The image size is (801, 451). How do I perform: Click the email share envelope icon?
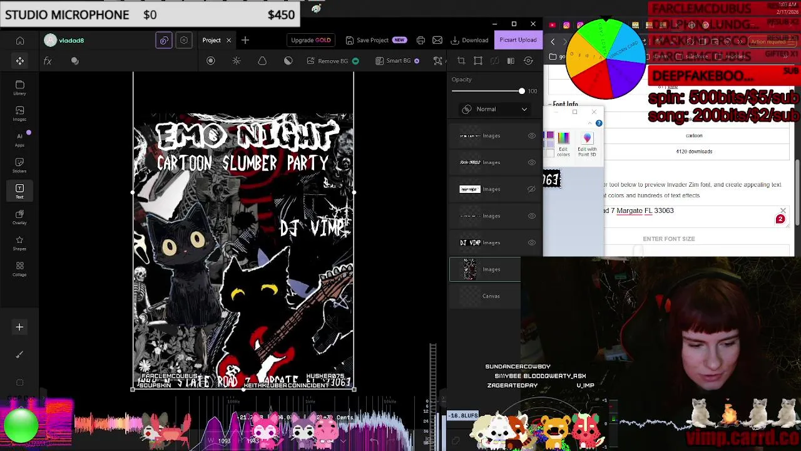[437, 40]
